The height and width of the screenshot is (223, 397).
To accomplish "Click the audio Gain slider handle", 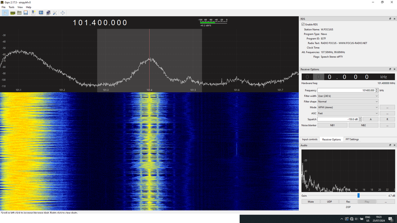I will [359, 195].
